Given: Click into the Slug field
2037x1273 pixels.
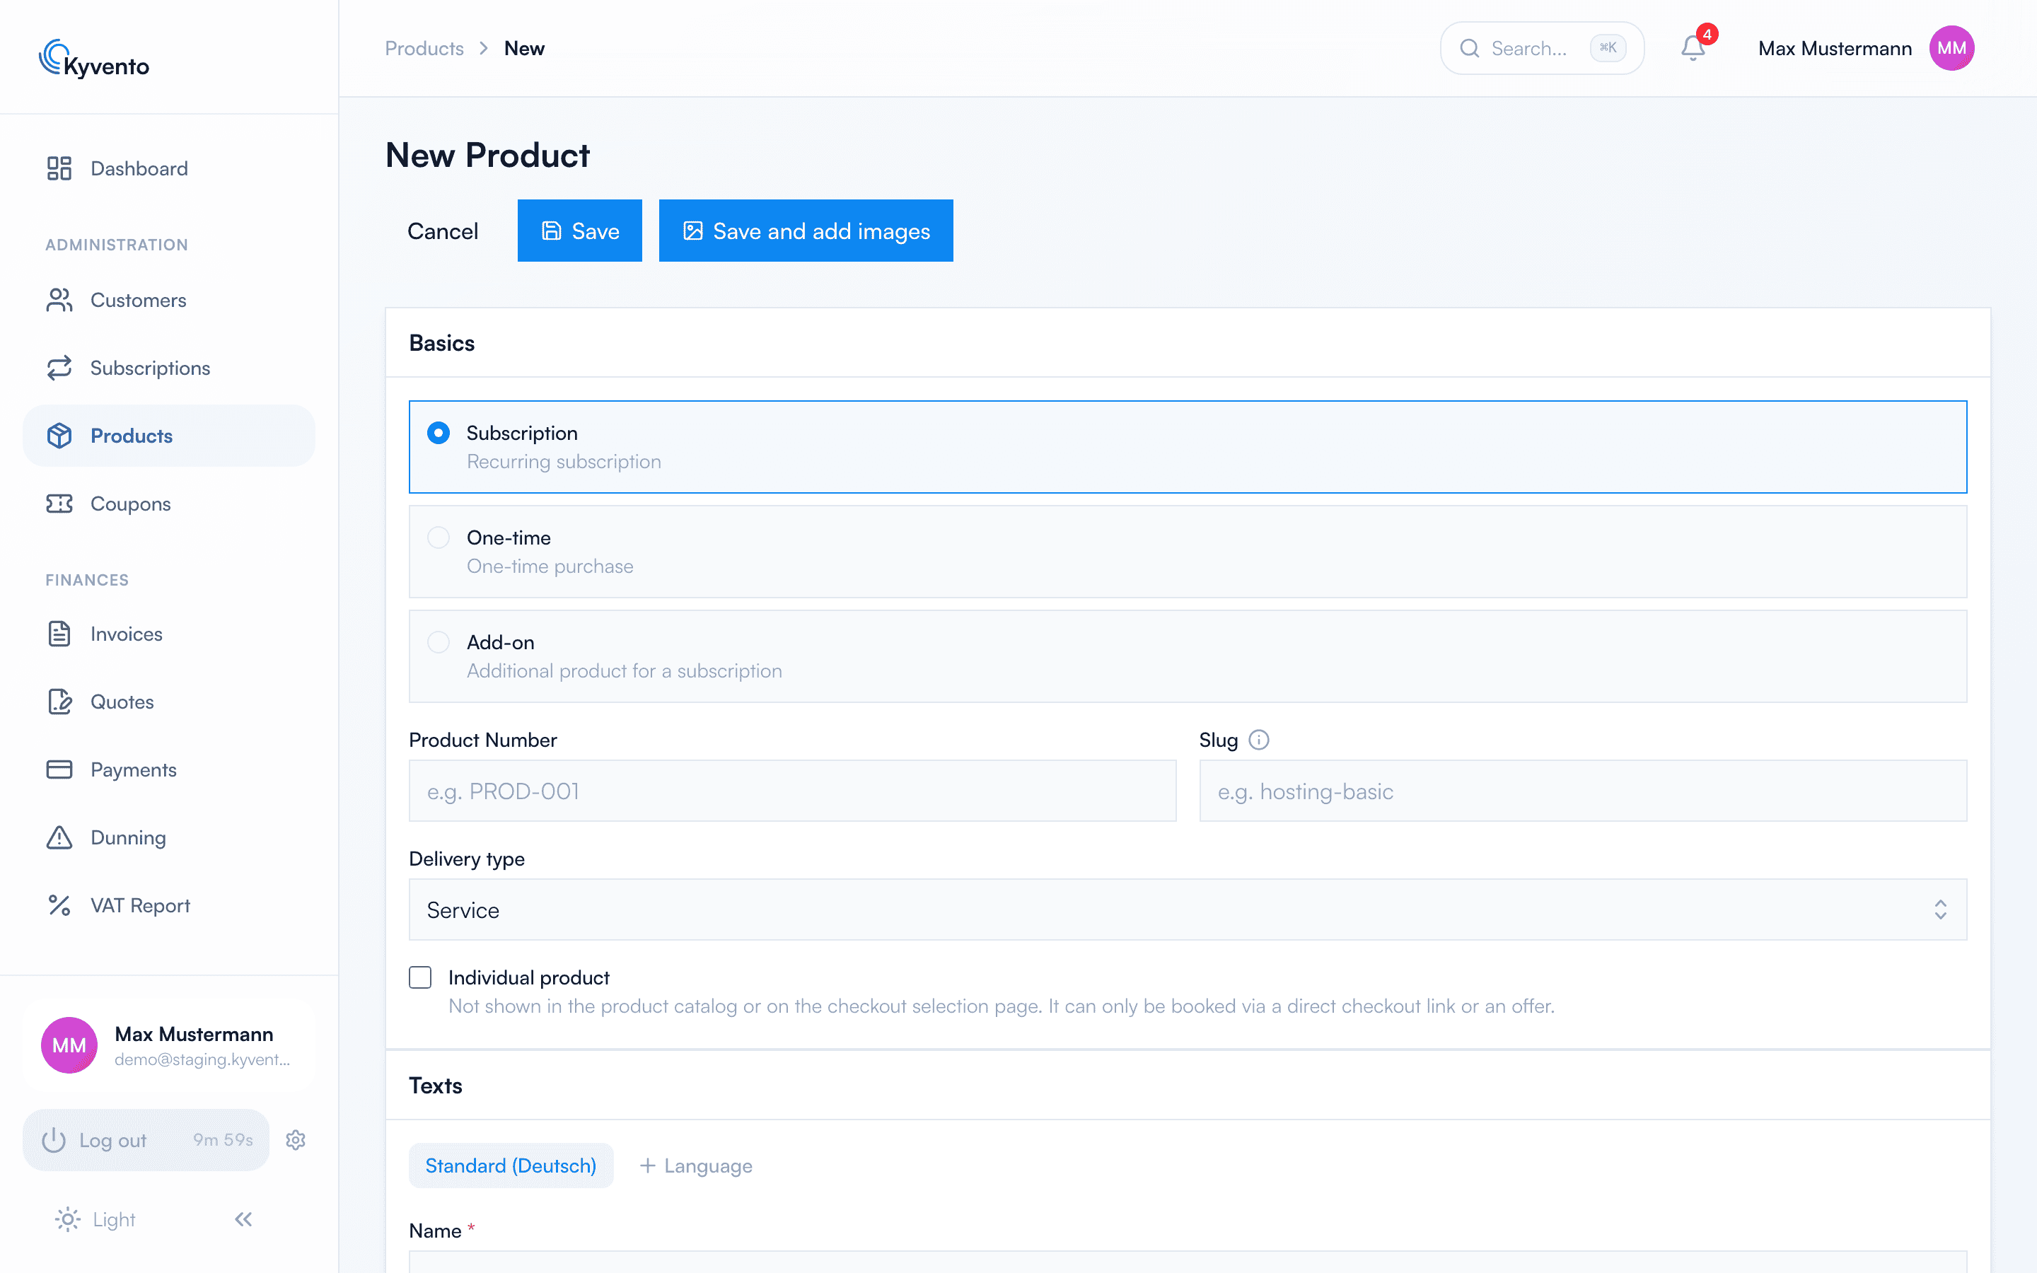Looking at the screenshot, I should [1584, 791].
